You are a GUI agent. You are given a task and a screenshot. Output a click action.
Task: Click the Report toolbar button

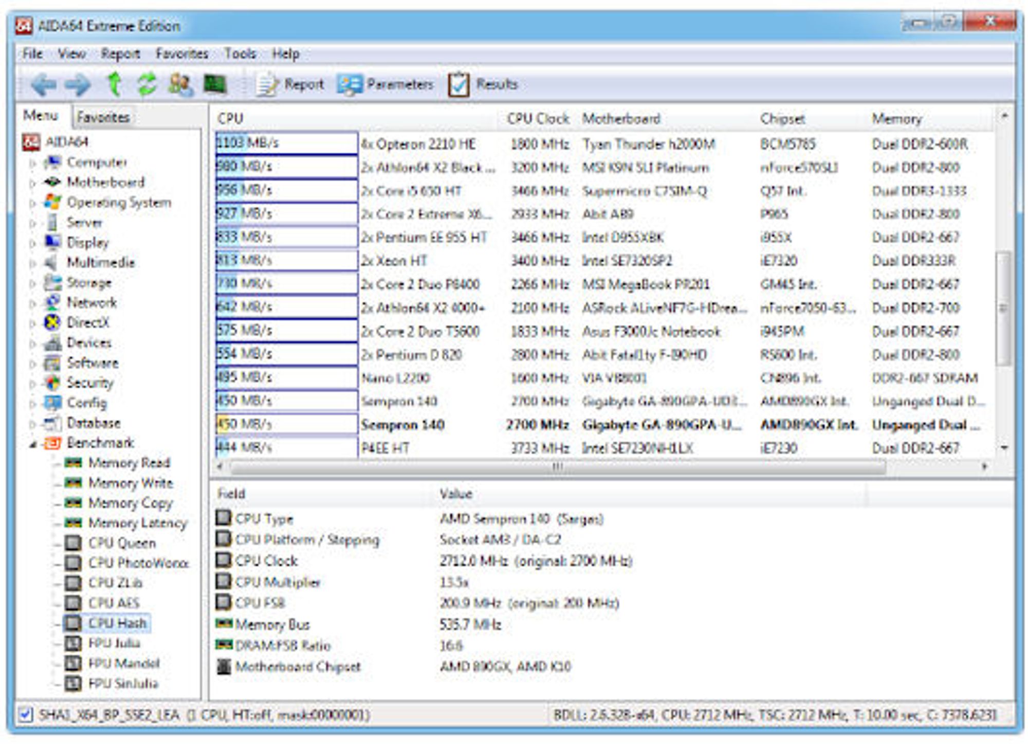[291, 84]
